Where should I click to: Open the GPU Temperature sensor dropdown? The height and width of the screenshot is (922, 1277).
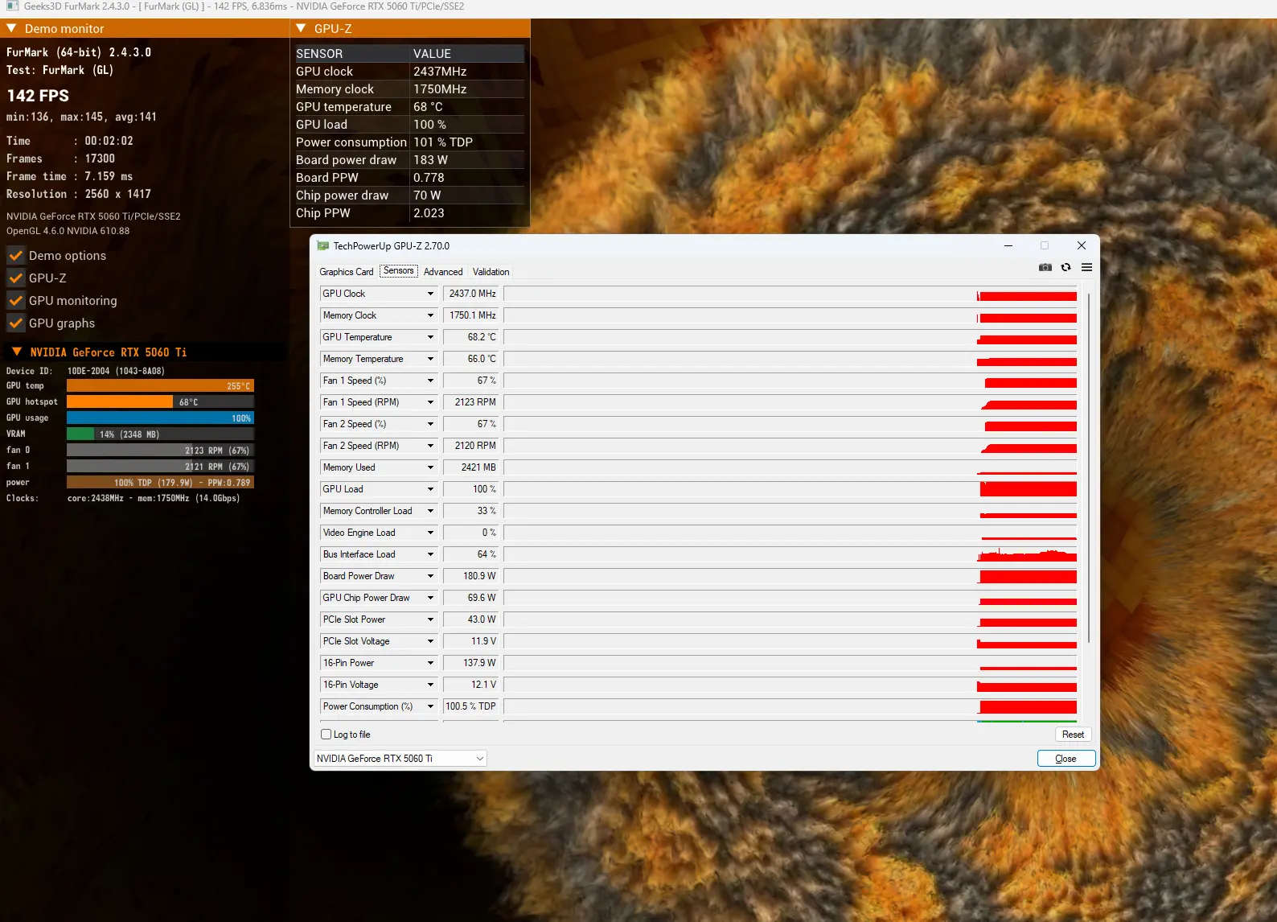[430, 337]
